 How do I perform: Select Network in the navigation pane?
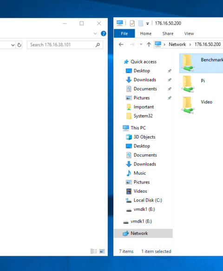[x=143, y=233]
